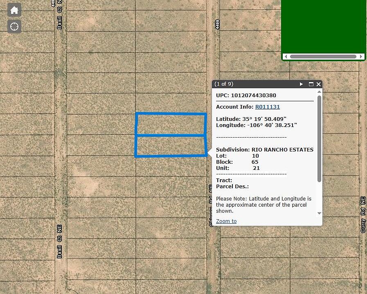This screenshot has width=367, height=294.
Task: Click the Curry Rd NE road label
Action: (363, 215)
